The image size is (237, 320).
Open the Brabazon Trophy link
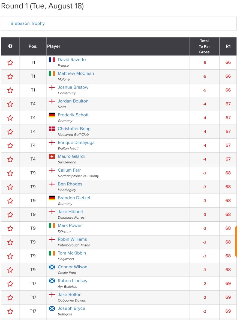tap(28, 24)
